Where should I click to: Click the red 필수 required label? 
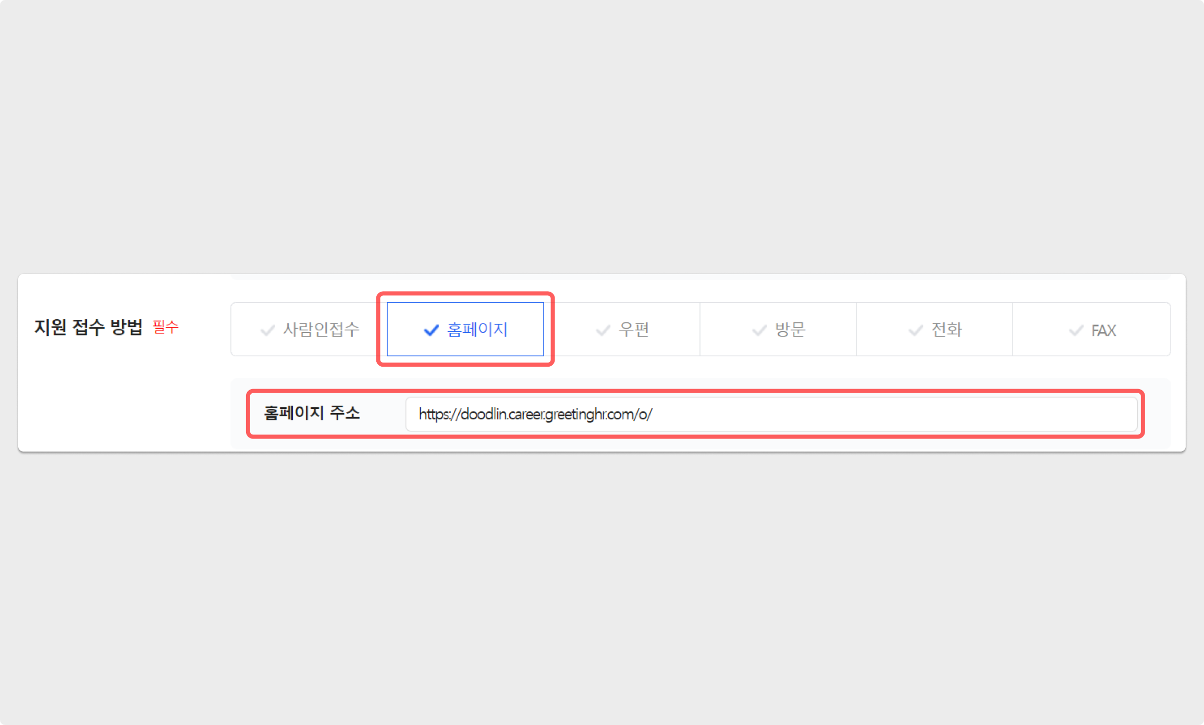[165, 327]
